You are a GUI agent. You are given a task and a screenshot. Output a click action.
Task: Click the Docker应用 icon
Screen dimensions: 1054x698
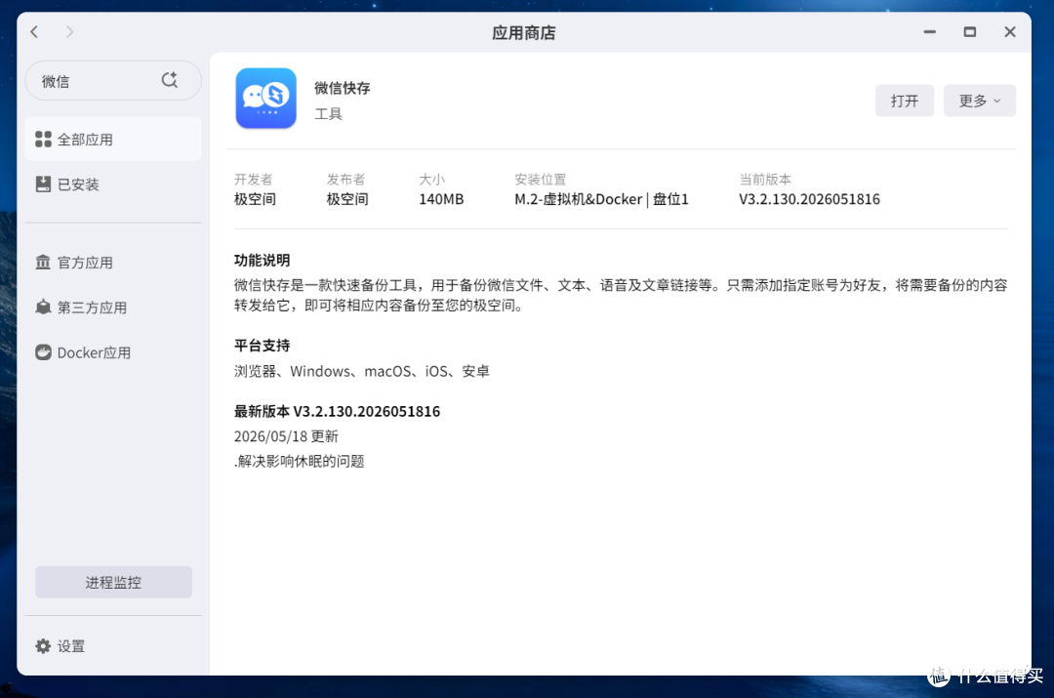43,352
